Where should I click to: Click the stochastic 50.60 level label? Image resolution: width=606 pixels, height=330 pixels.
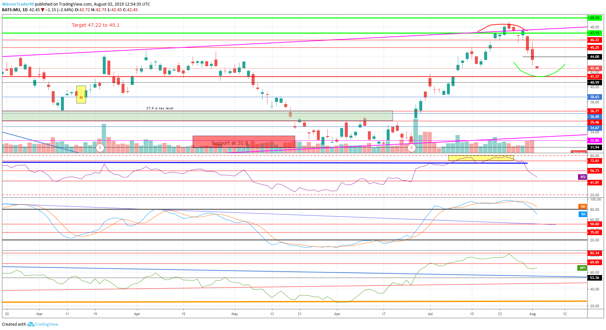pyautogui.click(x=594, y=224)
